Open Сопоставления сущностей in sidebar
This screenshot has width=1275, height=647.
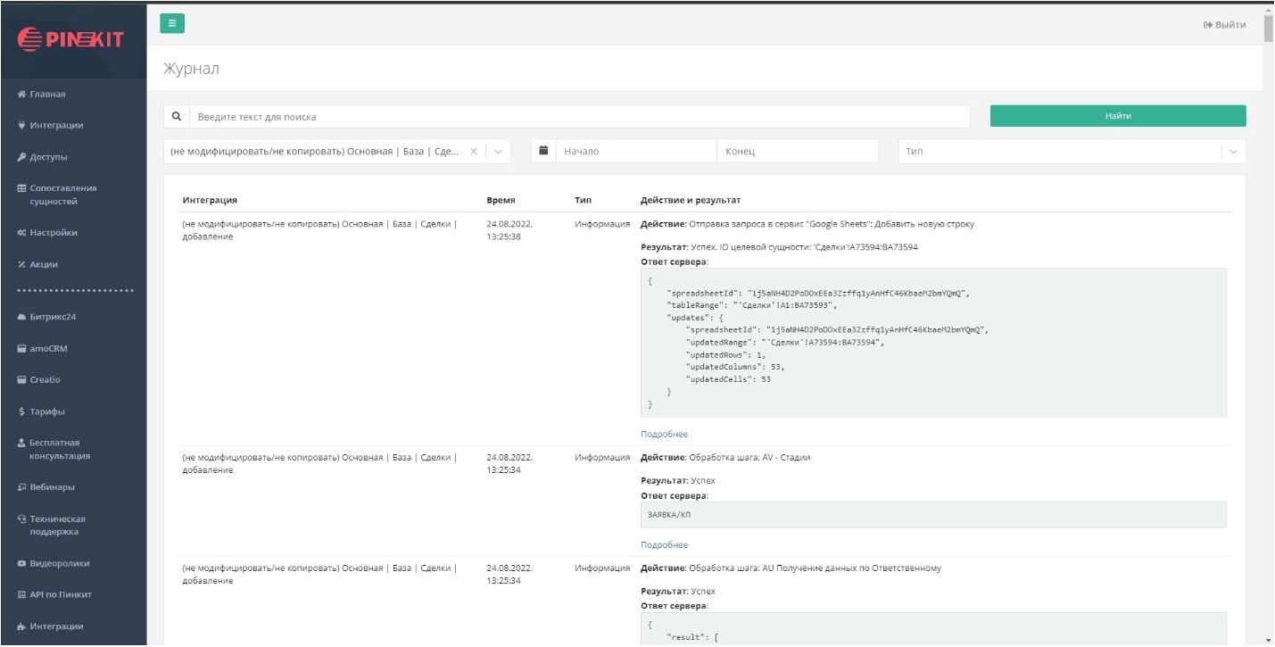(x=62, y=195)
